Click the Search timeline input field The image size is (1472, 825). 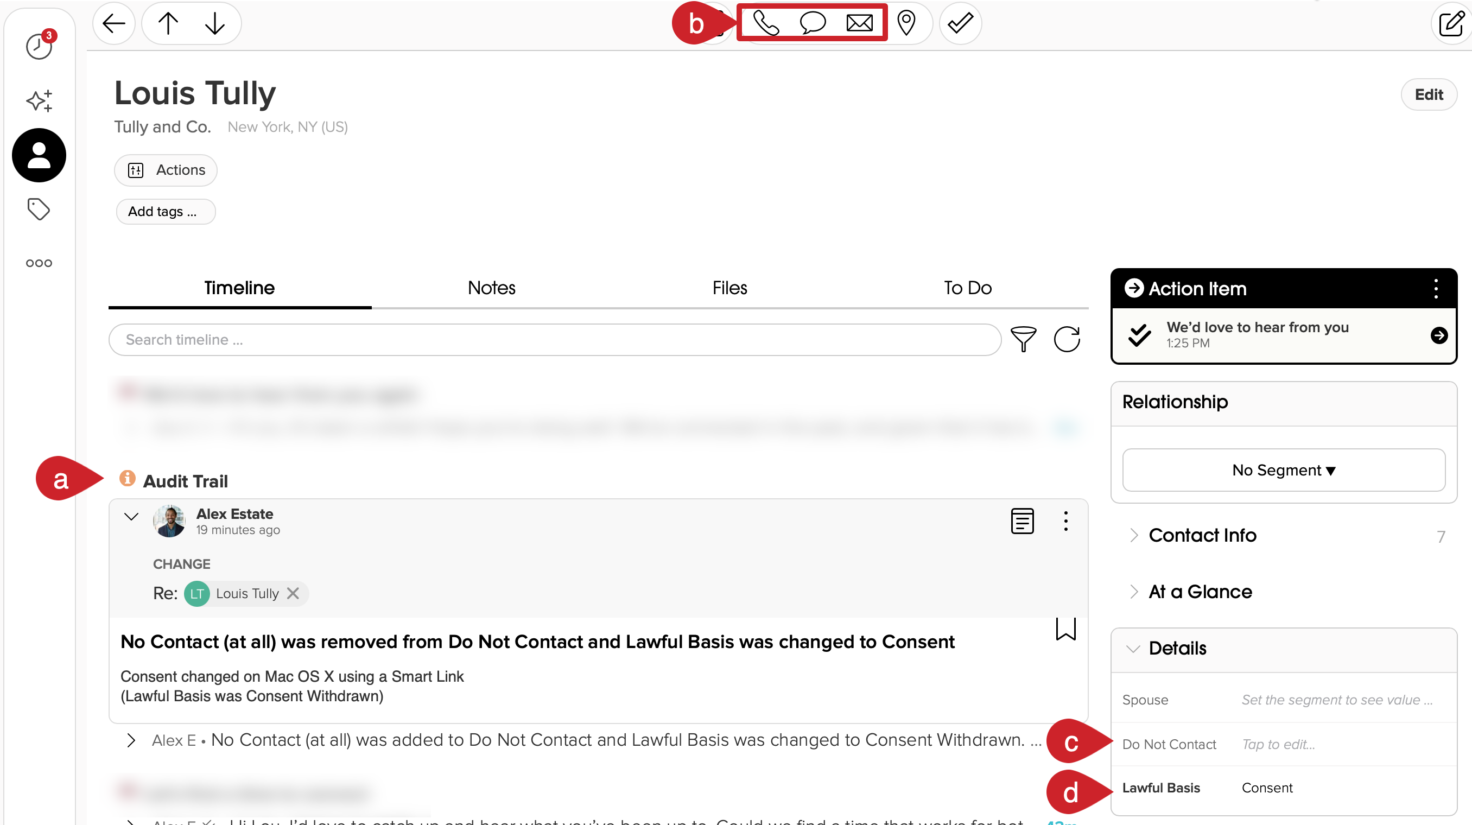click(554, 339)
